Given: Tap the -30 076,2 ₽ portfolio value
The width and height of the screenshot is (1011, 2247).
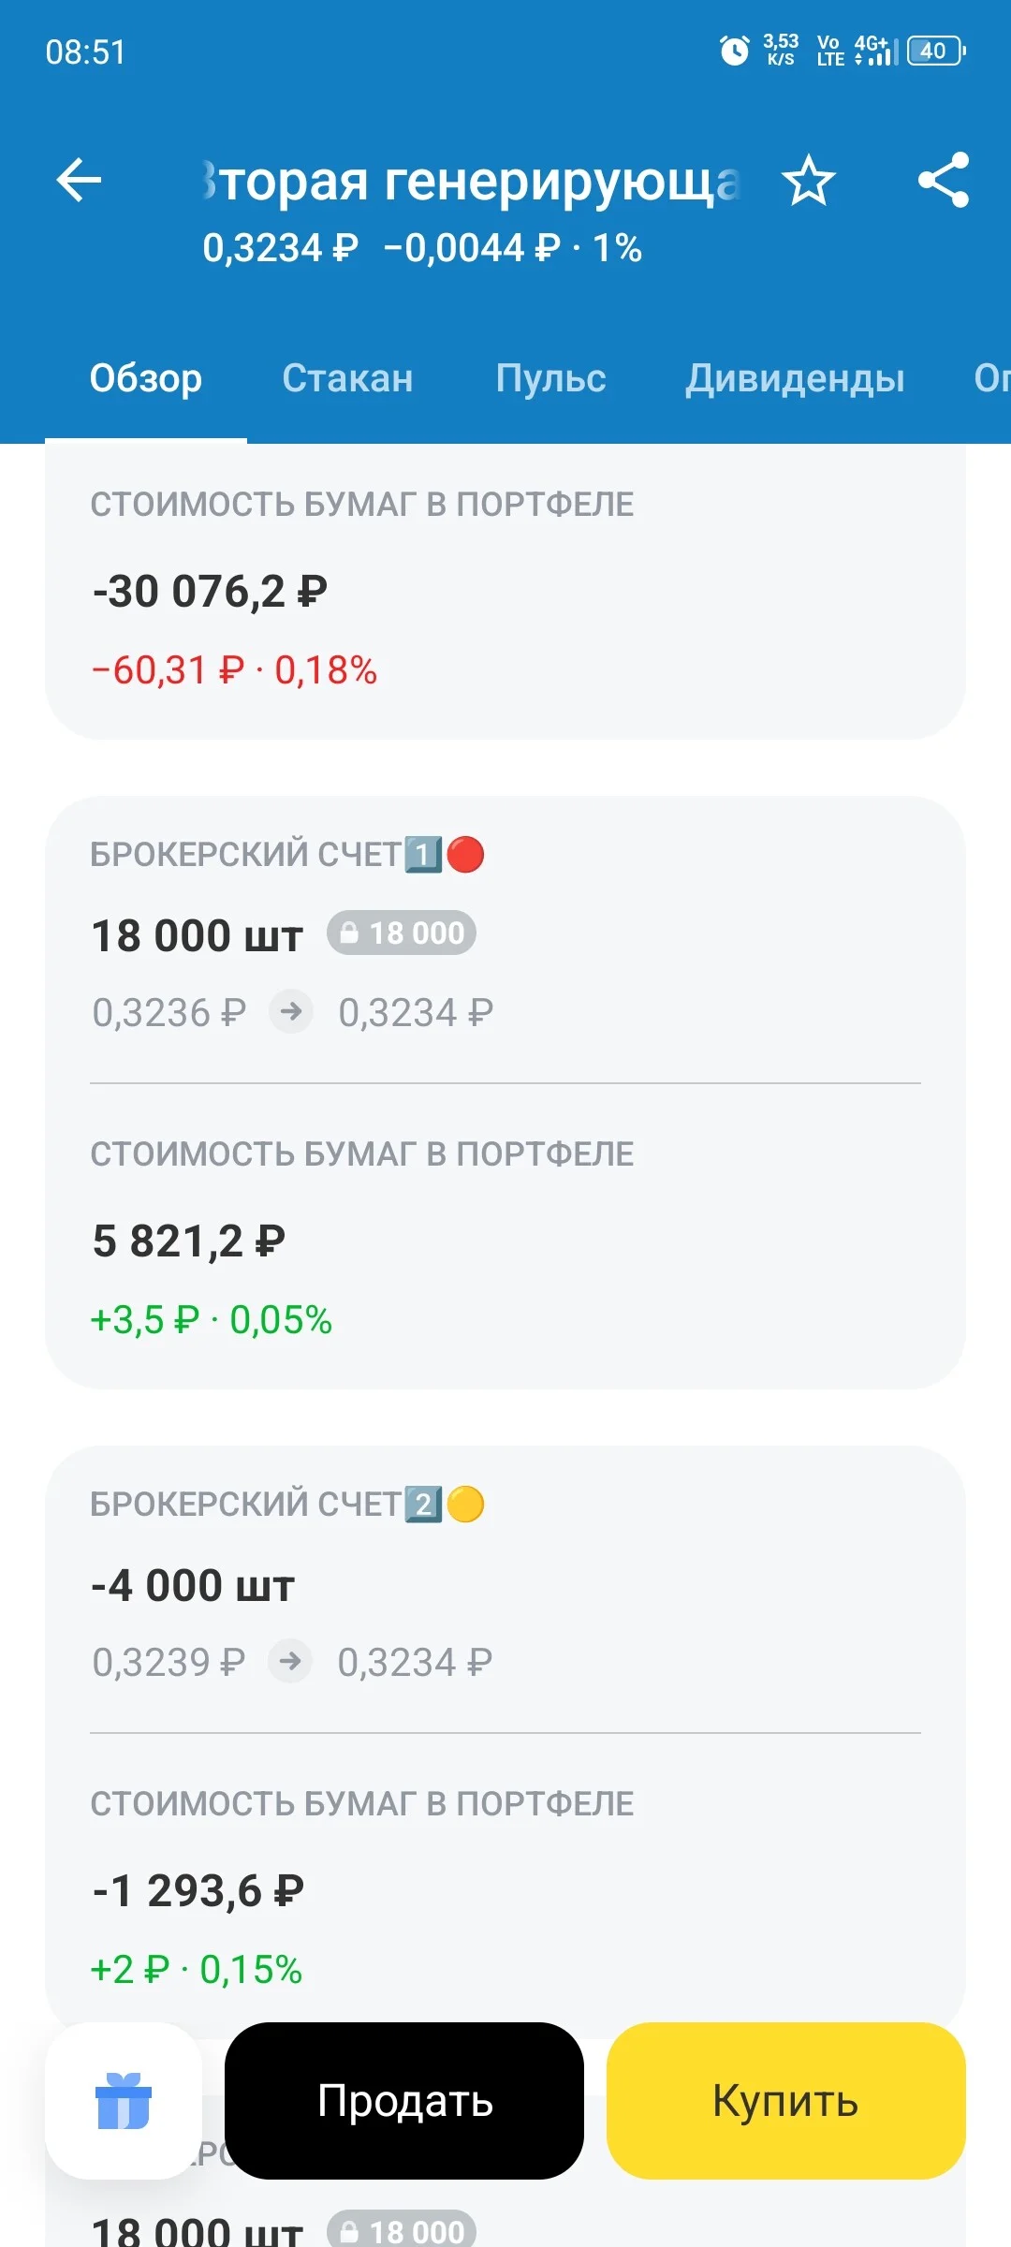Looking at the screenshot, I should [x=210, y=592].
